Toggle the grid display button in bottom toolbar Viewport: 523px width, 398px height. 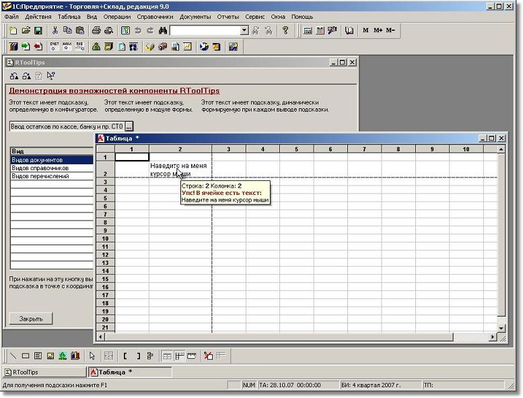click(167, 356)
